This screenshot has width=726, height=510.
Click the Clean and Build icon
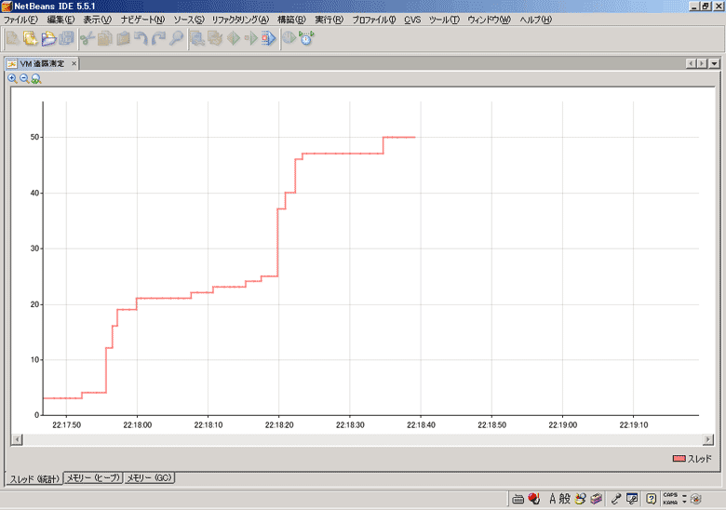[x=215, y=38]
